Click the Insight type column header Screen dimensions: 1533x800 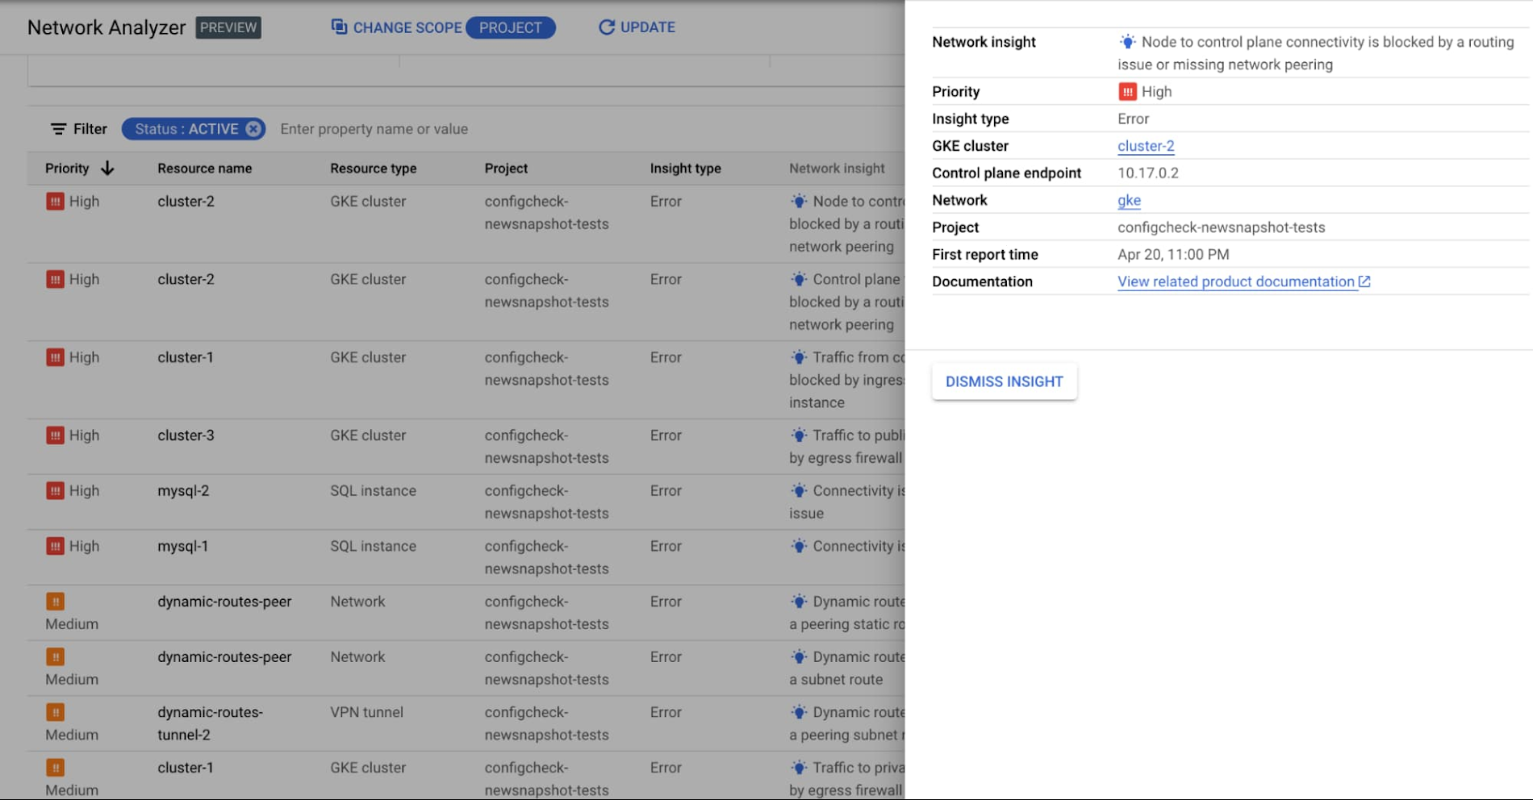685,168
